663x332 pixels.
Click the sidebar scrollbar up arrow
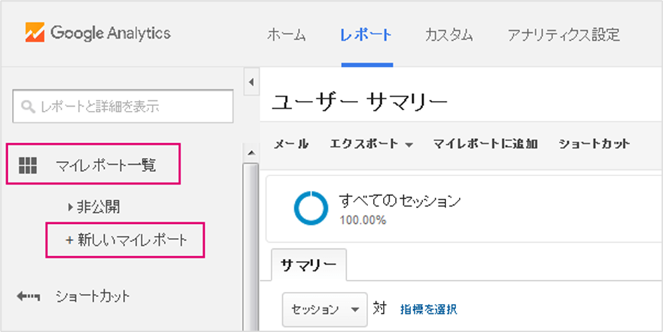point(251,152)
